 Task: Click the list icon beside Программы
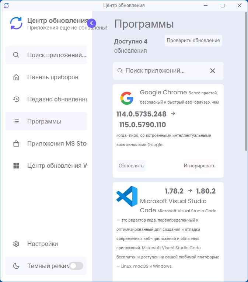coord(16,121)
